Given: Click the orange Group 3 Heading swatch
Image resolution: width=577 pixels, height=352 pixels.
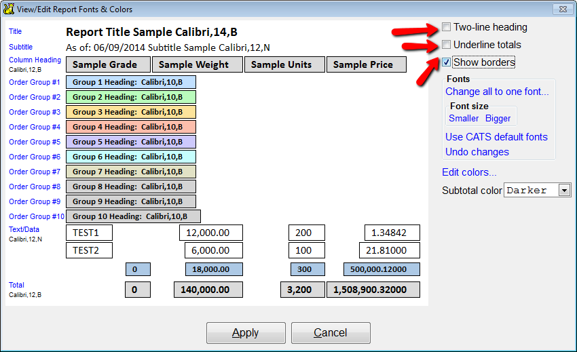Looking at the screenshot, I should tap(131, 112).
